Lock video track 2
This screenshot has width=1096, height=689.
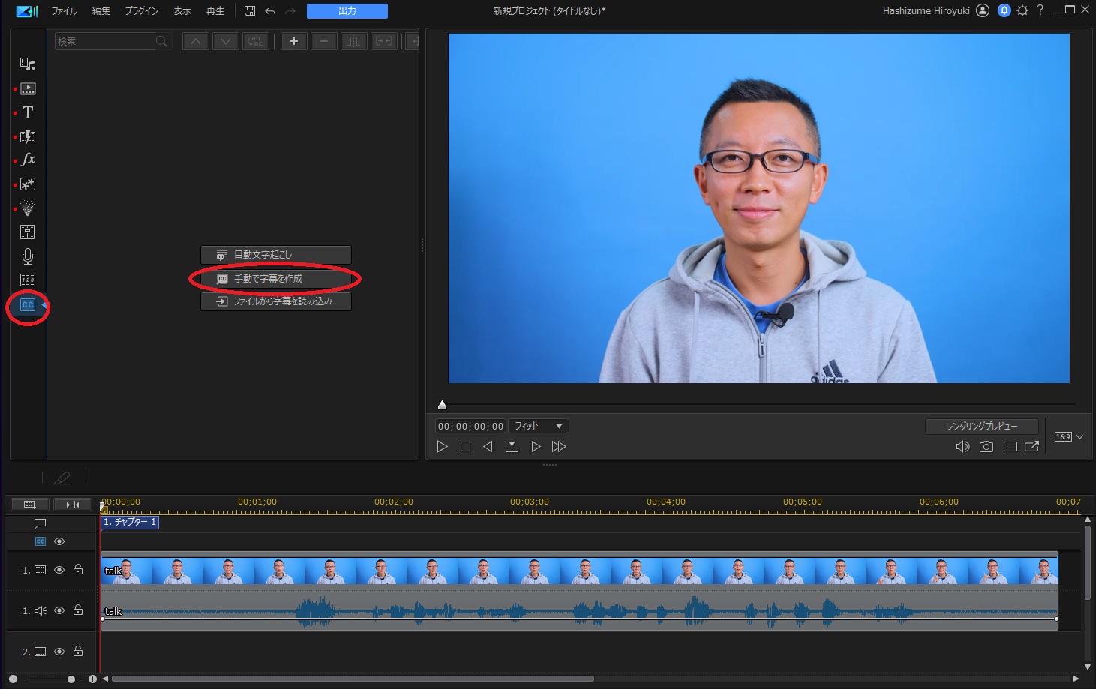tap(78, 652)
